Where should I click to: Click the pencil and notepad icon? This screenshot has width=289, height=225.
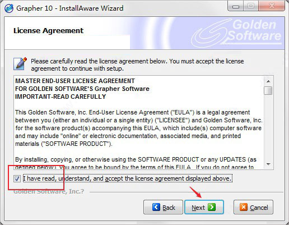pos(20,64)
